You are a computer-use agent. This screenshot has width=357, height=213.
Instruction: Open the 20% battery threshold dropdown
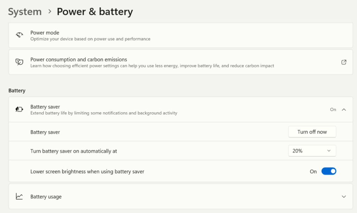coord(312,151)
